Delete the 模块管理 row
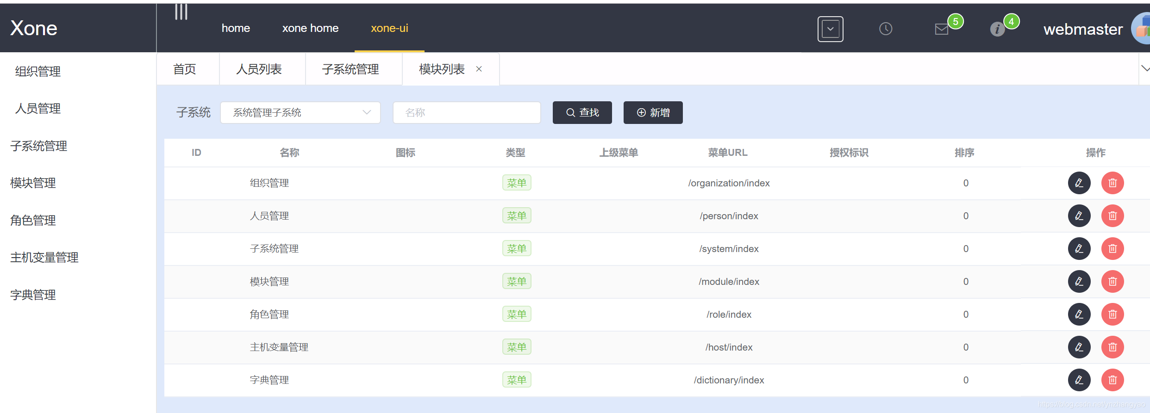This screenshot has width=1150, height=413. [1112, 282]
